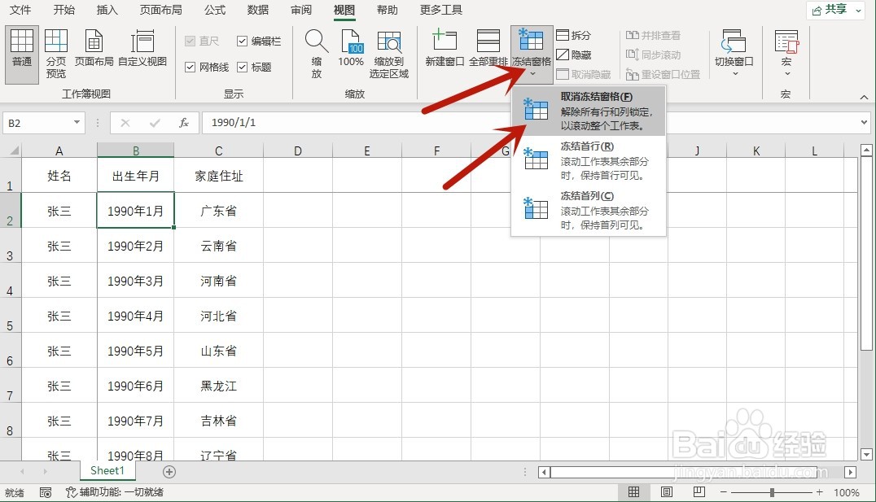Choose Freeze Top Row (冻结首行)
This screenshot has width=876, height=502.
pos(589,161)
